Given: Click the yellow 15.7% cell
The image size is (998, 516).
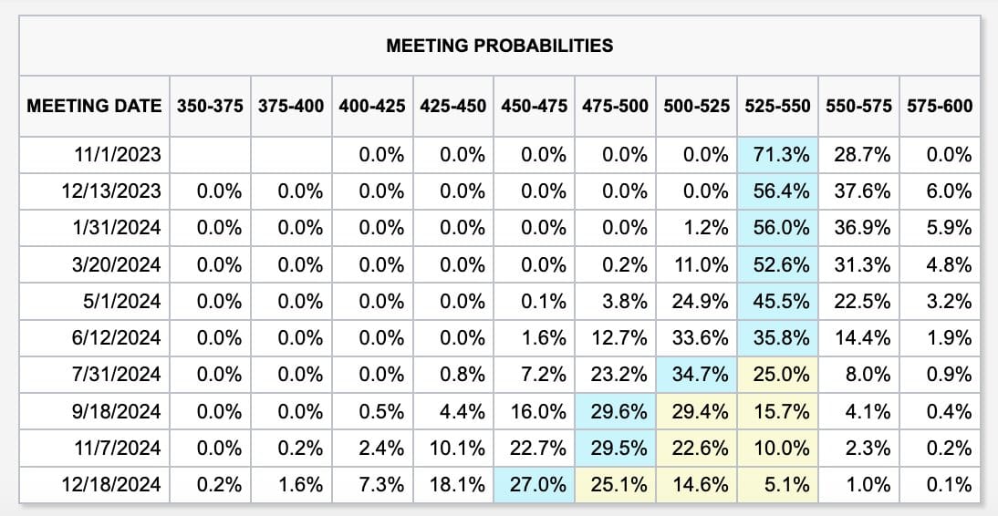Looking at the screenshot, I should (777, 412).
